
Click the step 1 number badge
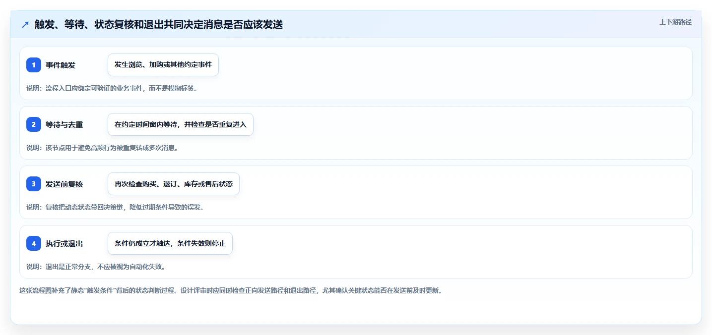pyautogui.click(x=34, y=65)
